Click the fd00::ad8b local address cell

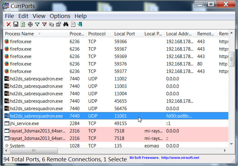(179, 116)
